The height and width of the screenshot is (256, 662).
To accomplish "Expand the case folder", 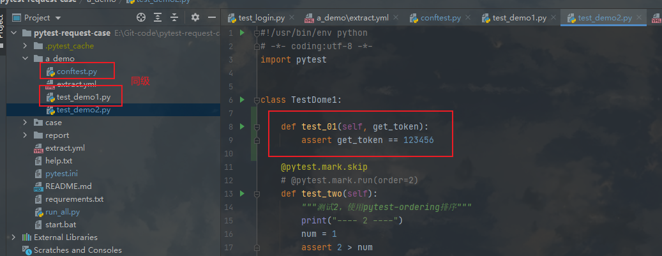I will point(25,123).
